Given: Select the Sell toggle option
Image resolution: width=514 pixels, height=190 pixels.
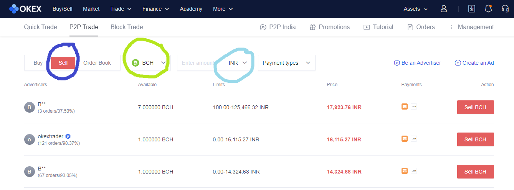Looking at the screenshot, I should coord(63,63).
